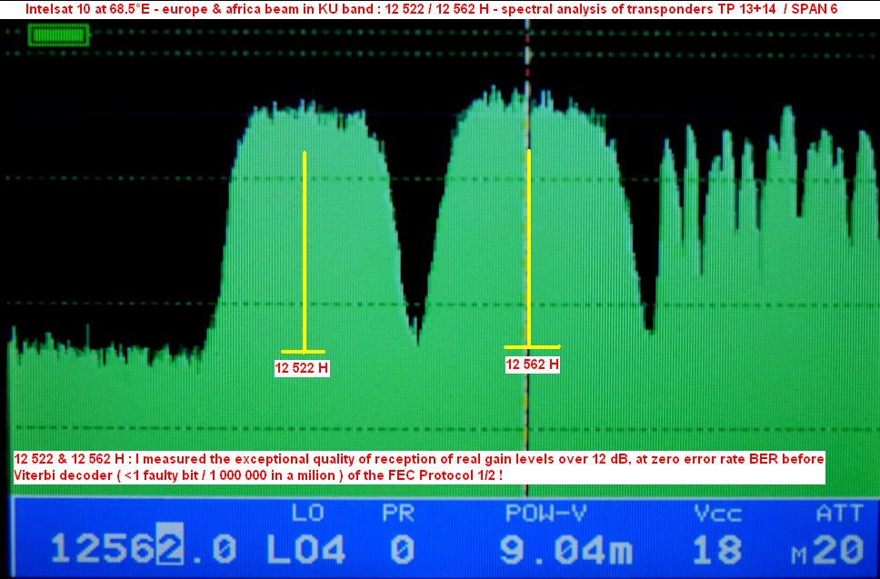Click the Vcc value 18
880x579 pixels.
(717, 549)
